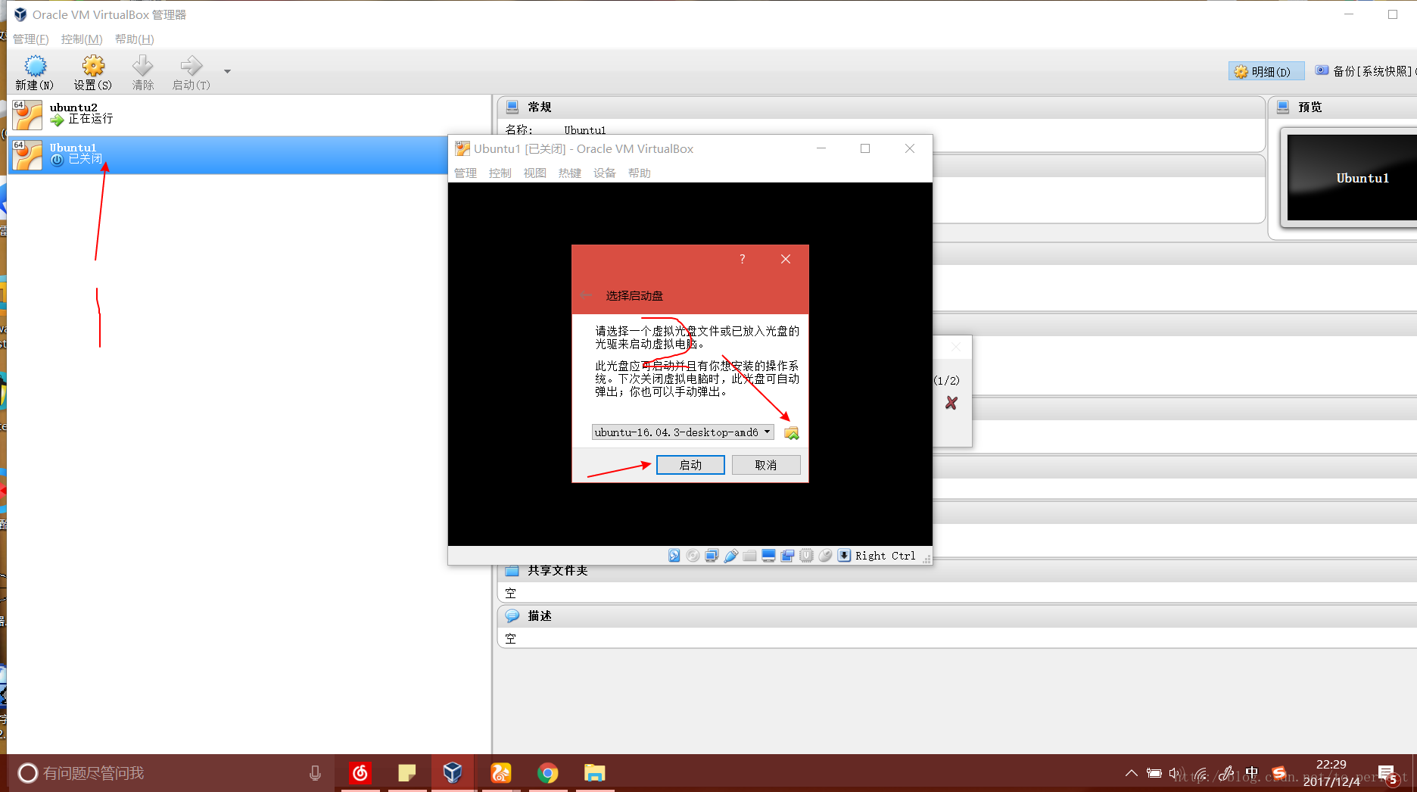Open NetEase Cloud Music from taskbar
The image size is (1417, 792).
tap(360, 773)
